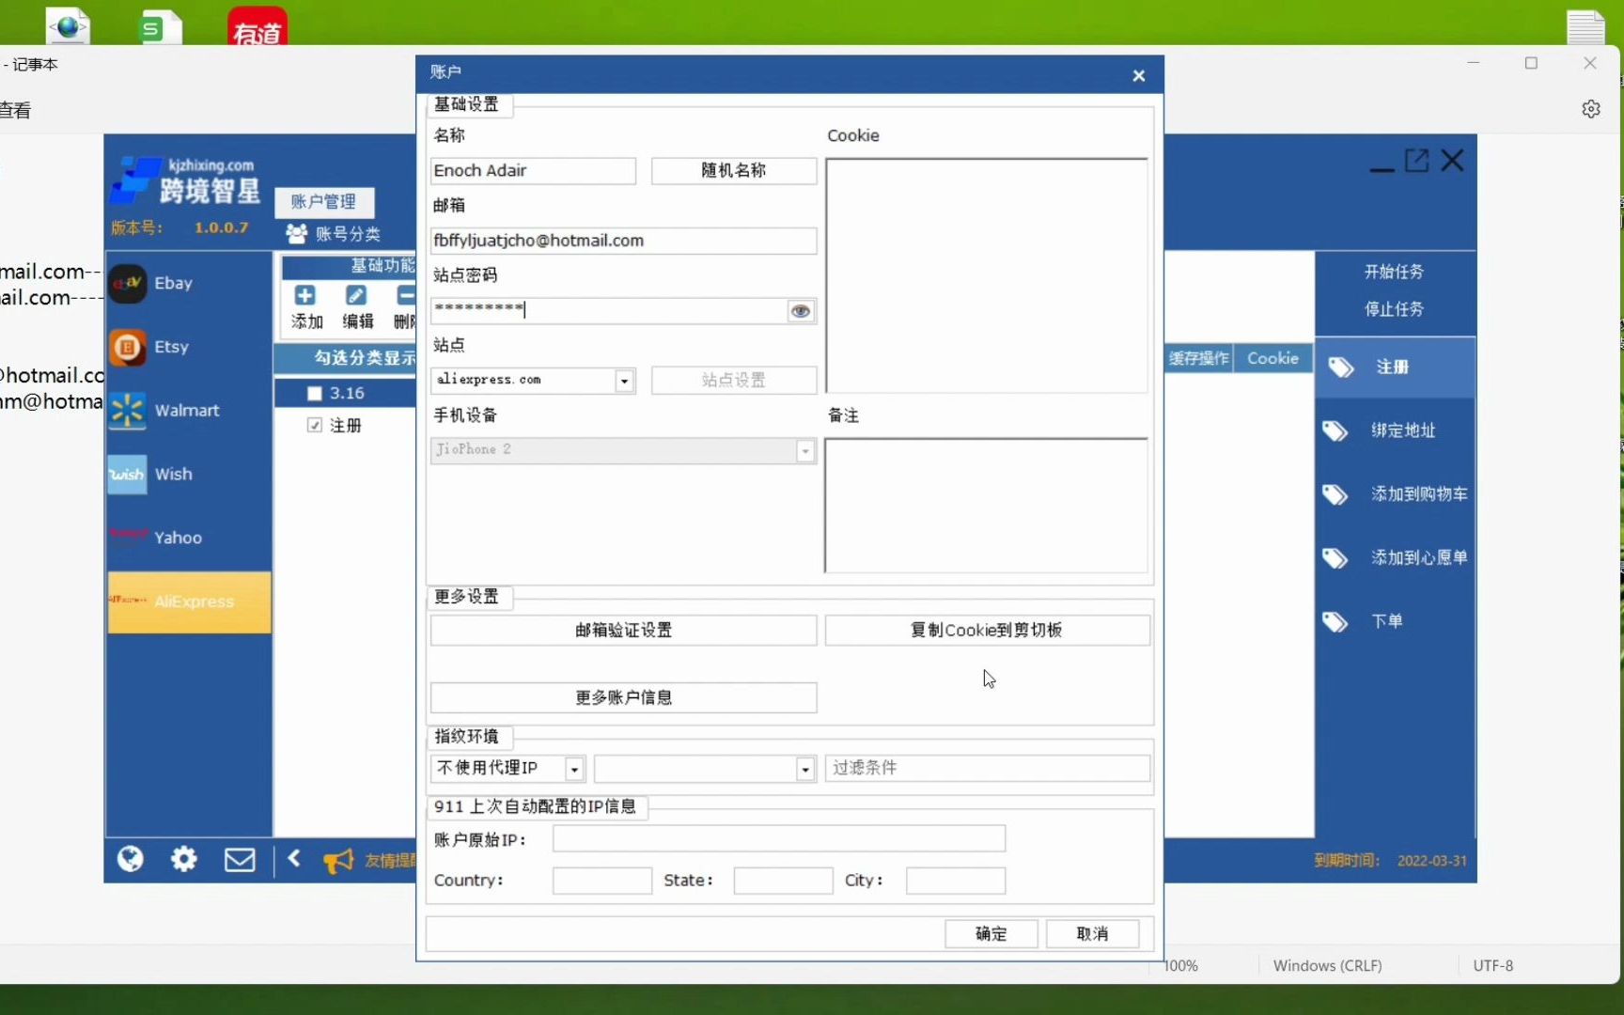Click 停止任务 in the right panel
The image size is (1624, 1015).
(x=1394, y=309)
